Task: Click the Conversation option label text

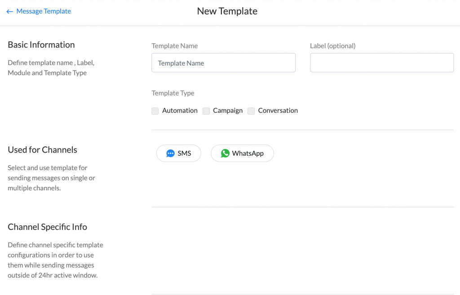Action: coord(278,110)
